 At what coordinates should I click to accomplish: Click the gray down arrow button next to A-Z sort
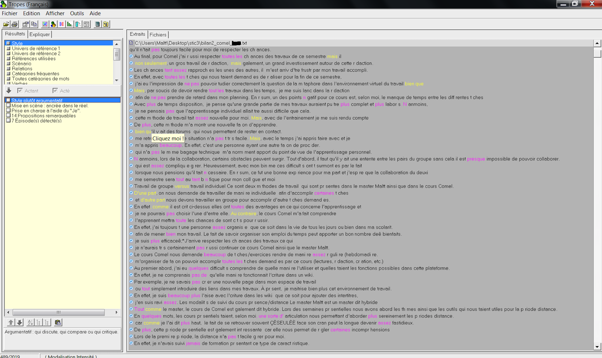(x=20, y=322)
